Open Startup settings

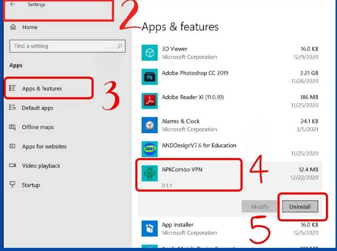click(x=31, y=185)
